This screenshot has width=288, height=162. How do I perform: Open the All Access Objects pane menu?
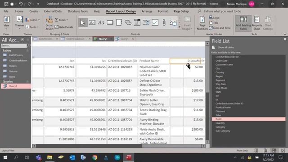pyautogui.click(x=22, y=40)
